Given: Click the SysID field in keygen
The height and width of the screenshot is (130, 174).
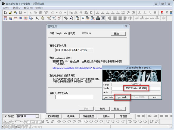Looking at the screenshot, I should [136, 88].
